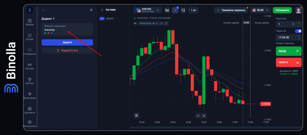Click the blue color dot under Алігатор in the panel
Image resolution: width=307 pixels, height=135 pixels.
click(x=52, y=33)
